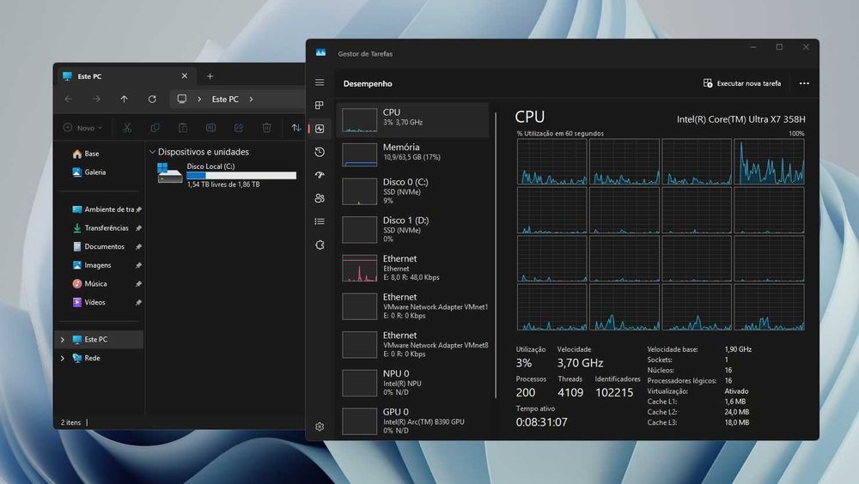Viewport: 859px width, 484px height.
Task: Expand Rede tree node arrow
Action: click(63, 358)
